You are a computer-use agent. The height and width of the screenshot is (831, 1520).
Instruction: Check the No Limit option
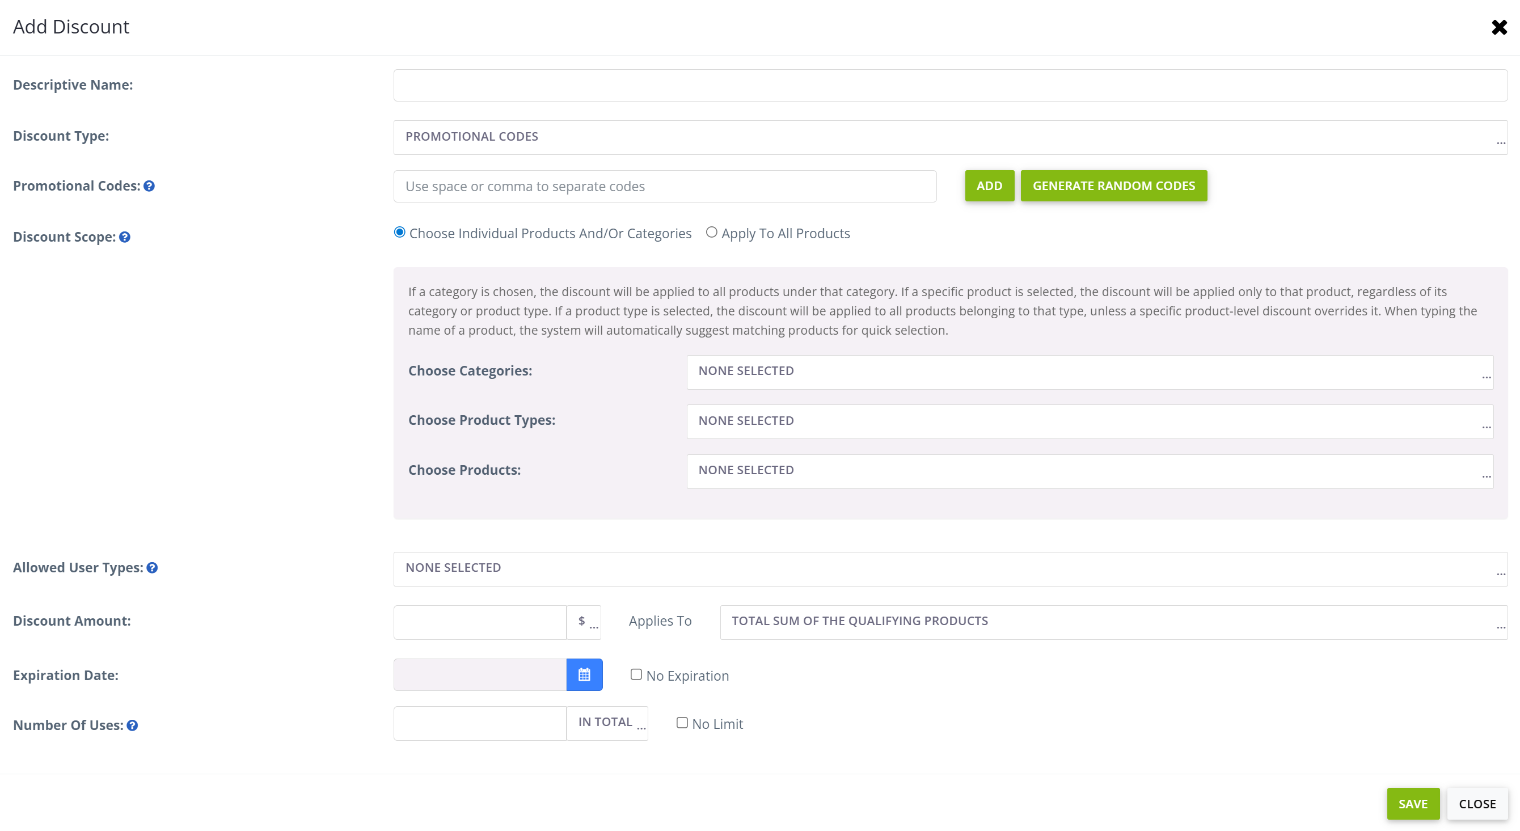point(682,723)
